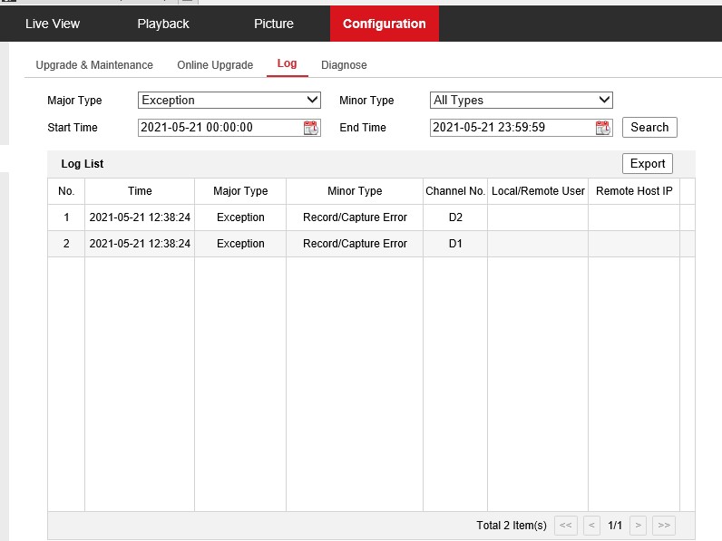This screenshot has height=541, width=722.
Task: Go to next page of log list
Action: (639, 526)
